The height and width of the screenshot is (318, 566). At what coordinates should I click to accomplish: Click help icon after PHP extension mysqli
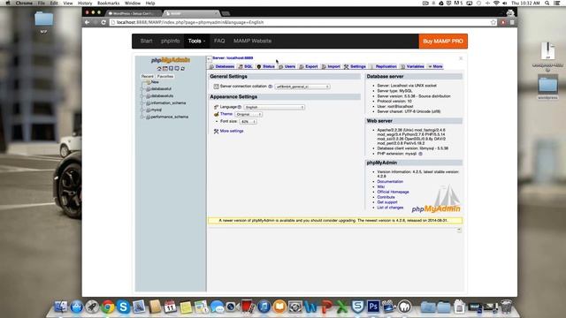[420, 154]
